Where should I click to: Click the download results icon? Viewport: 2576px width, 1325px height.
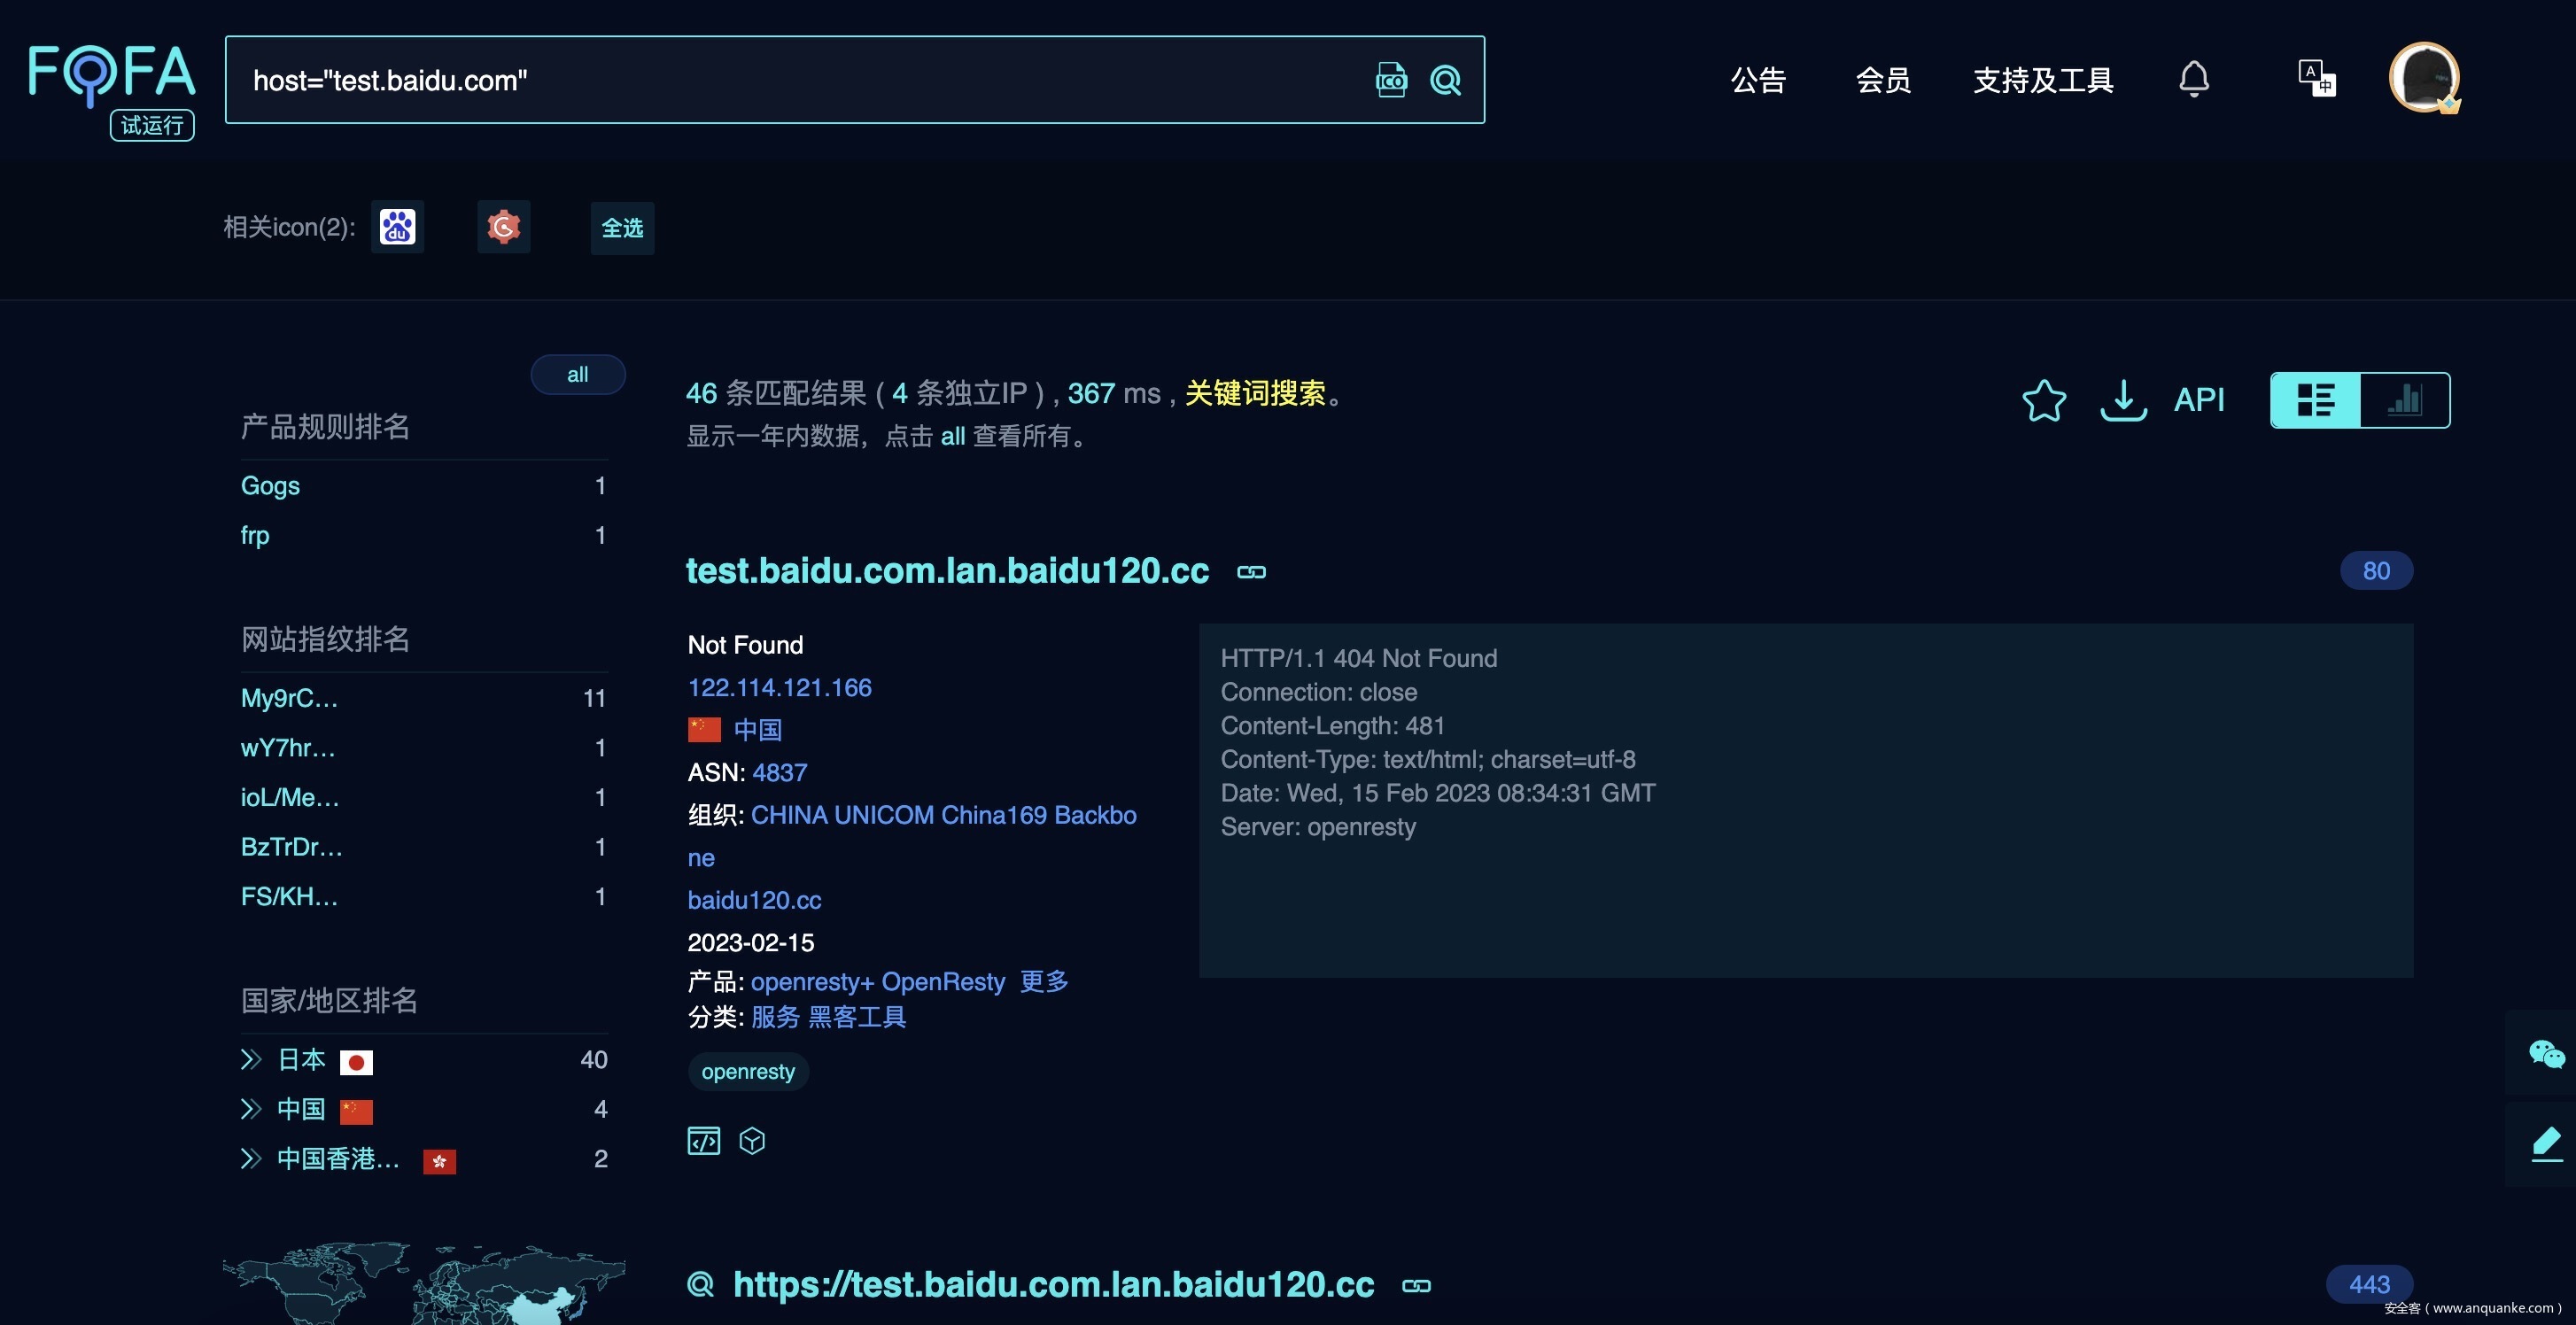coord(2123,400)
